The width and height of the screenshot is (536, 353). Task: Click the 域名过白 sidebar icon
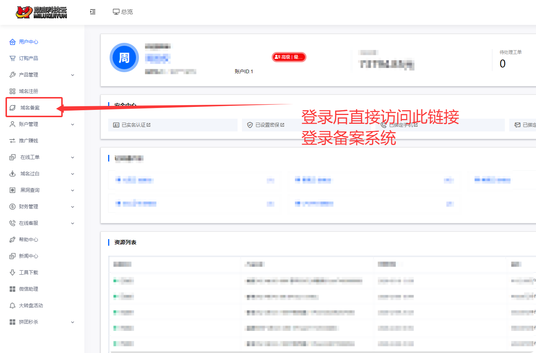pyautogui.click(x=12, y=174)
